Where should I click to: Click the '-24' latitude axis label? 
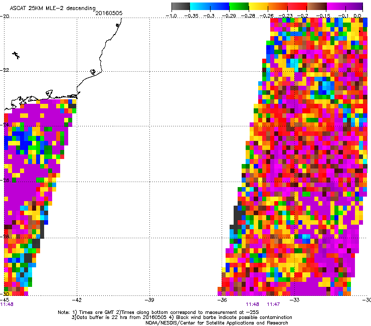(x=5, y=125)
